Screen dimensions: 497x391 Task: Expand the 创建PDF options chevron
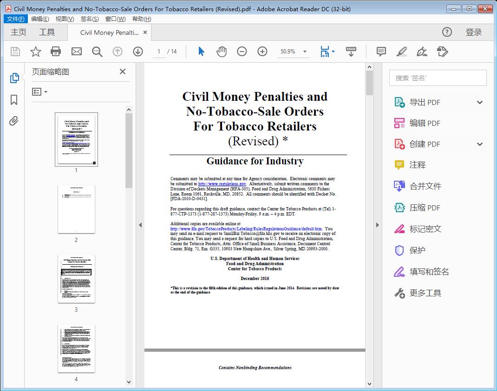click(479, 144)
